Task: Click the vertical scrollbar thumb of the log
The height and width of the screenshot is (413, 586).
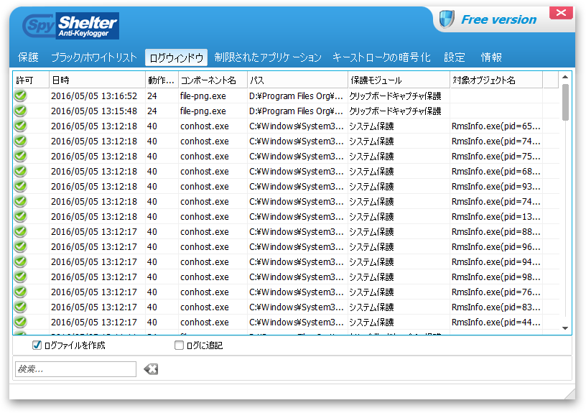Action: tap(565, 102)
